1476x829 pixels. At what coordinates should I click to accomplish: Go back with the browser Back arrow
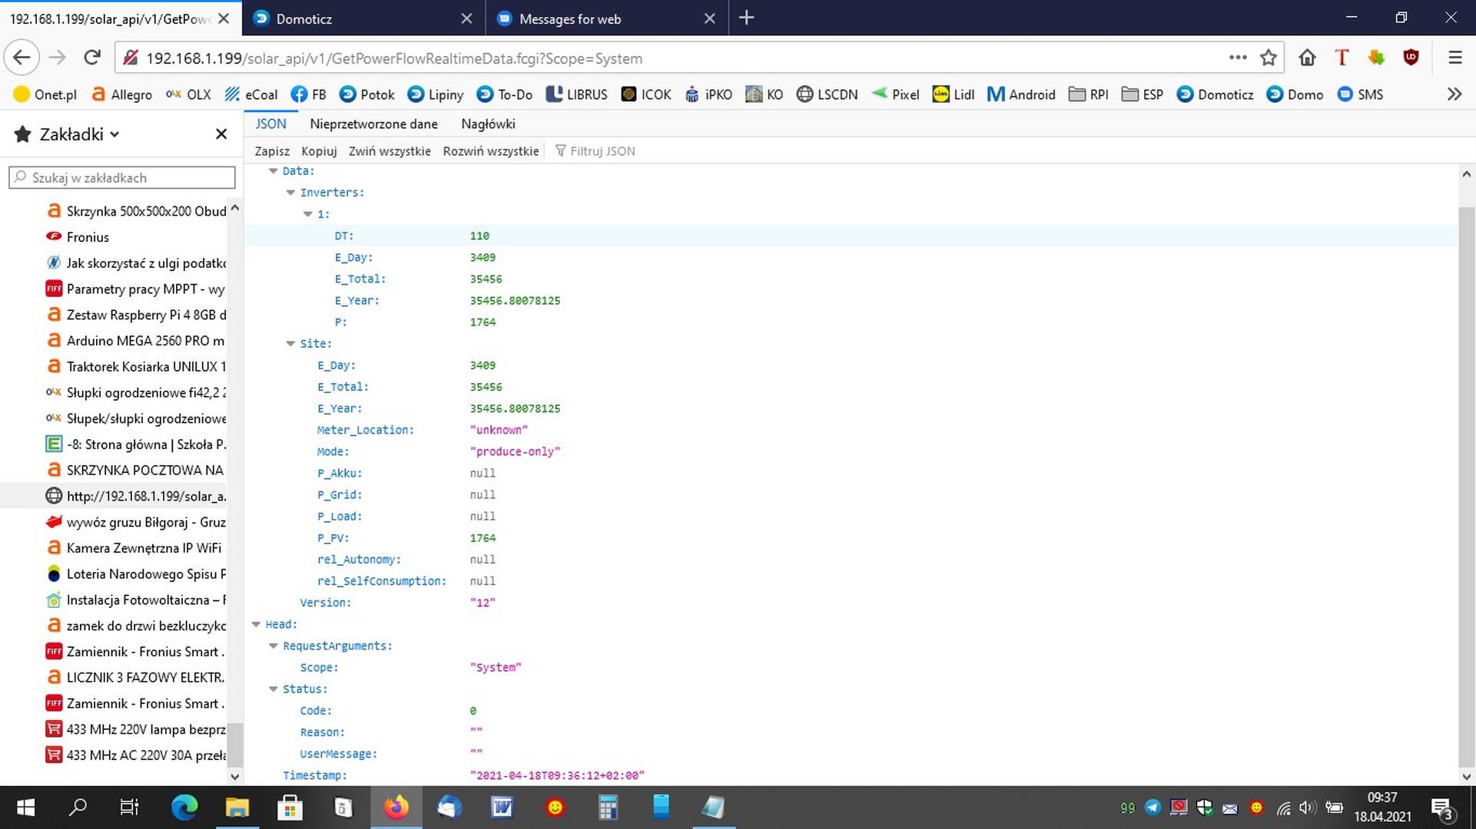tap(22, 58)
